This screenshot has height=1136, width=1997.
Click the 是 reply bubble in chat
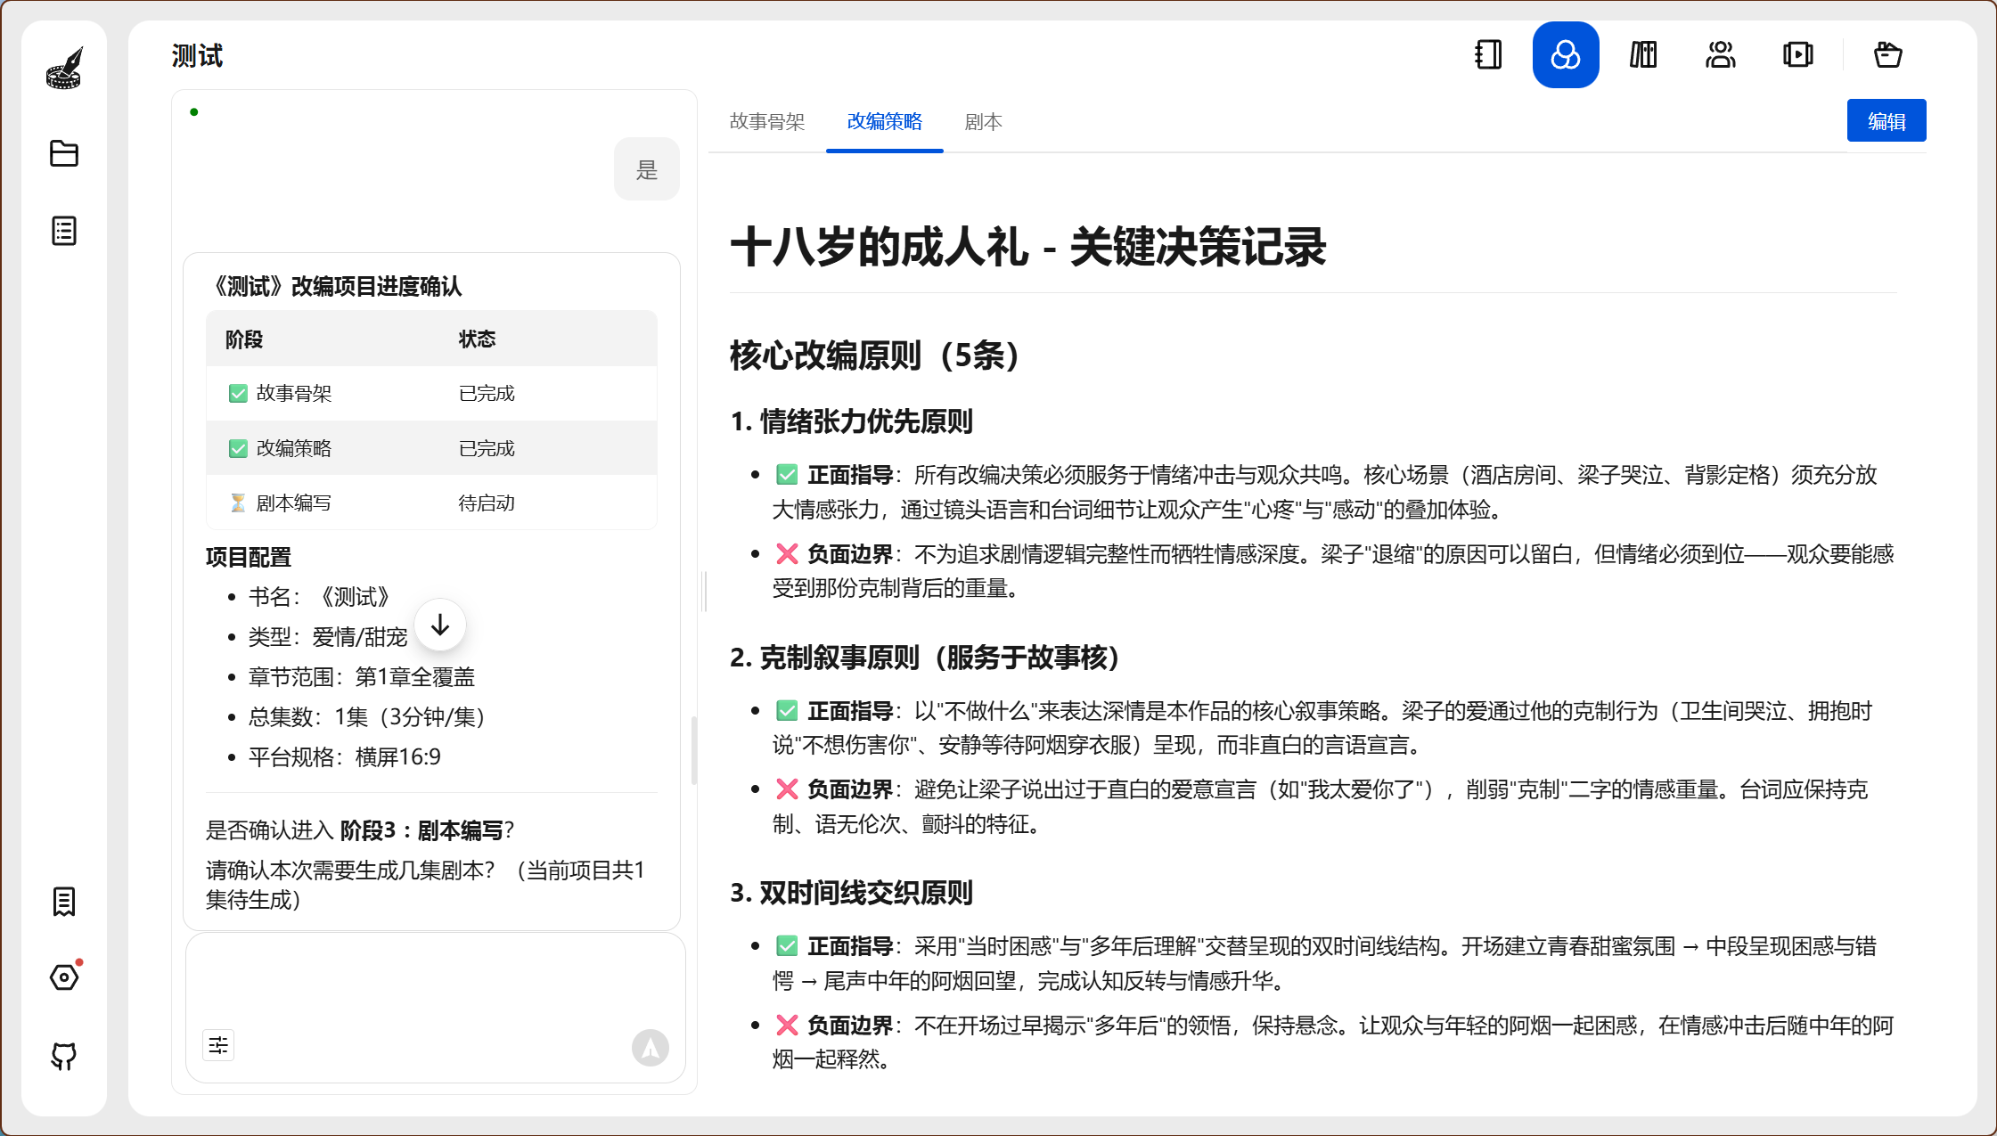click(x=647, y=169)
